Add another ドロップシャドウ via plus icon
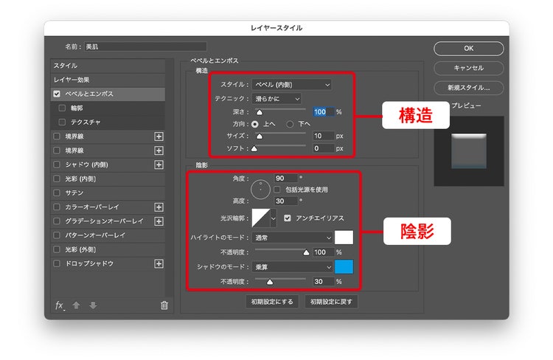The image size is (553, 360). click(159, 263)
